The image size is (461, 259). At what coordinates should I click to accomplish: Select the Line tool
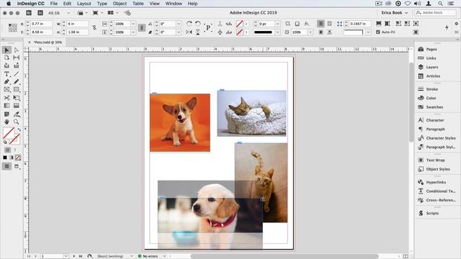click(17, 74)
